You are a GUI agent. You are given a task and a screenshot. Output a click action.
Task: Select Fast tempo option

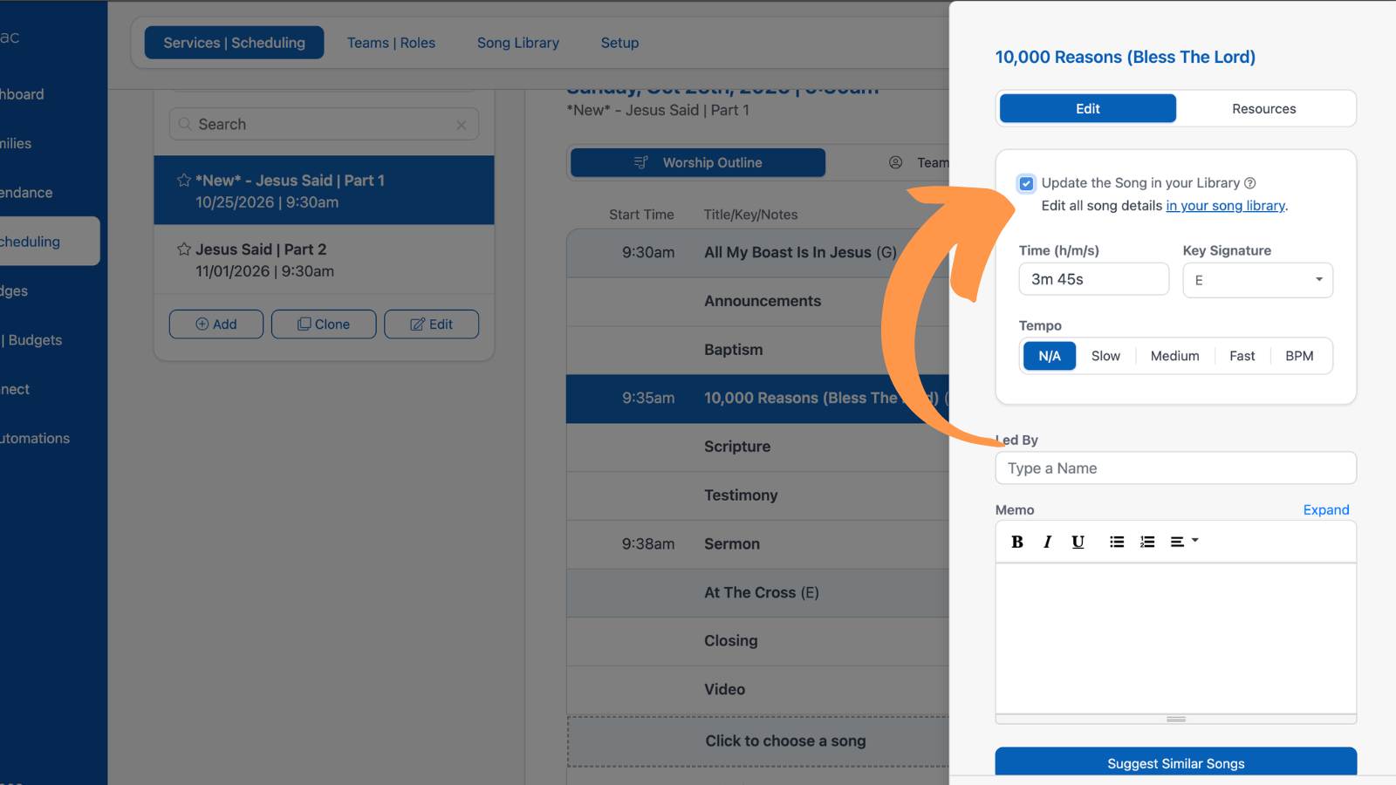pos(1242,356)
